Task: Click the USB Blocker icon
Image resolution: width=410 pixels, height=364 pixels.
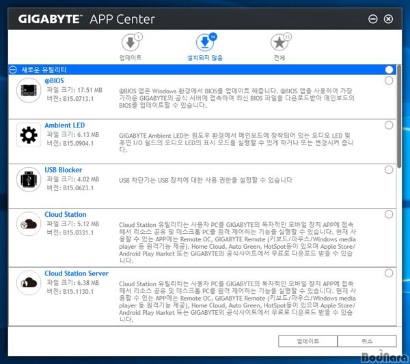Action: (29, 179)
